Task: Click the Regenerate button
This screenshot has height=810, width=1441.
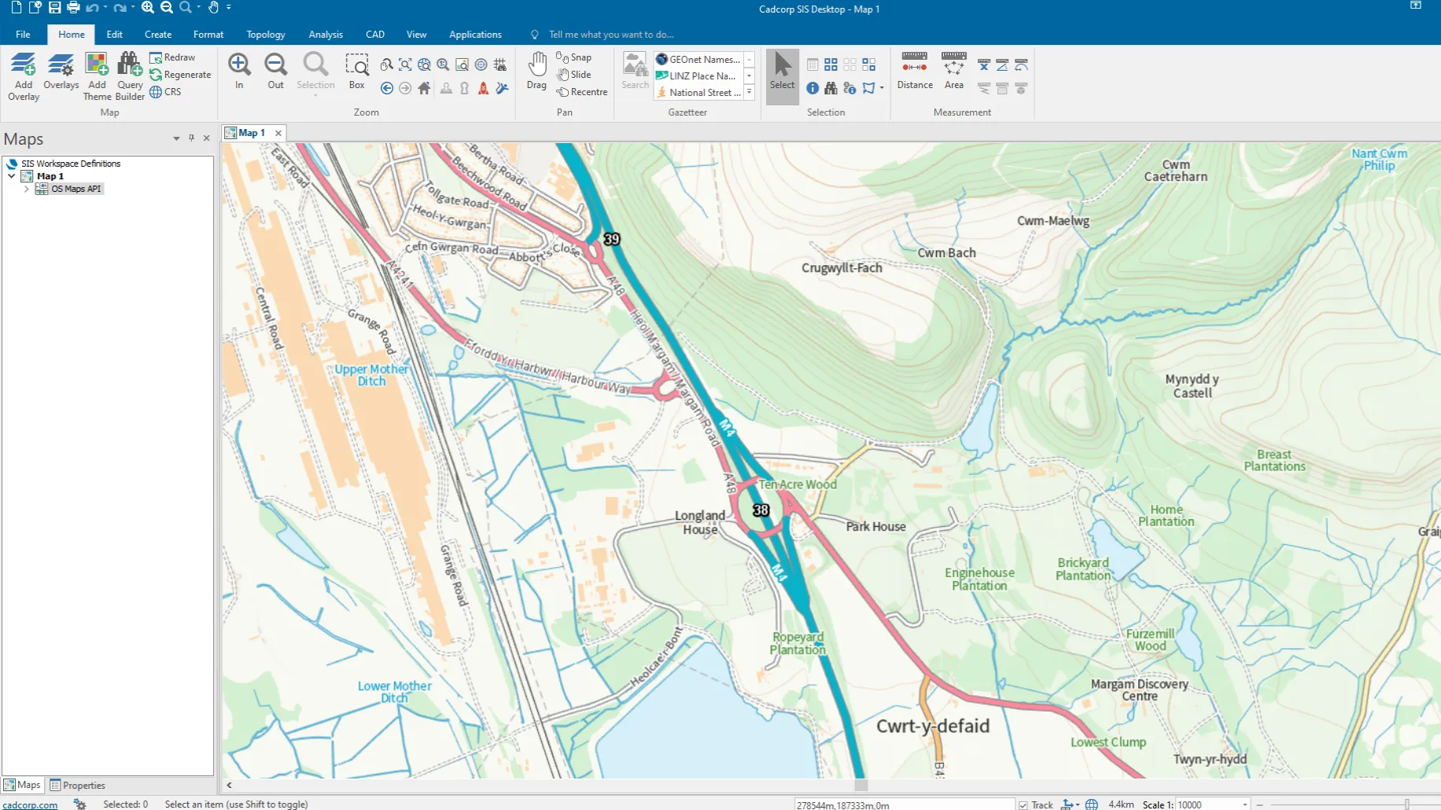Action: tap(180, 75)
